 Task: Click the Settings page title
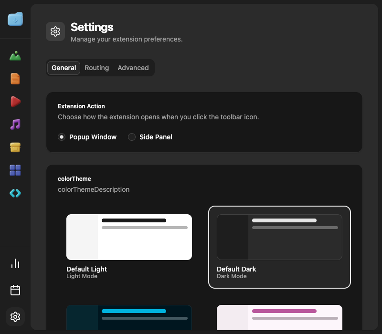(92, 27)
